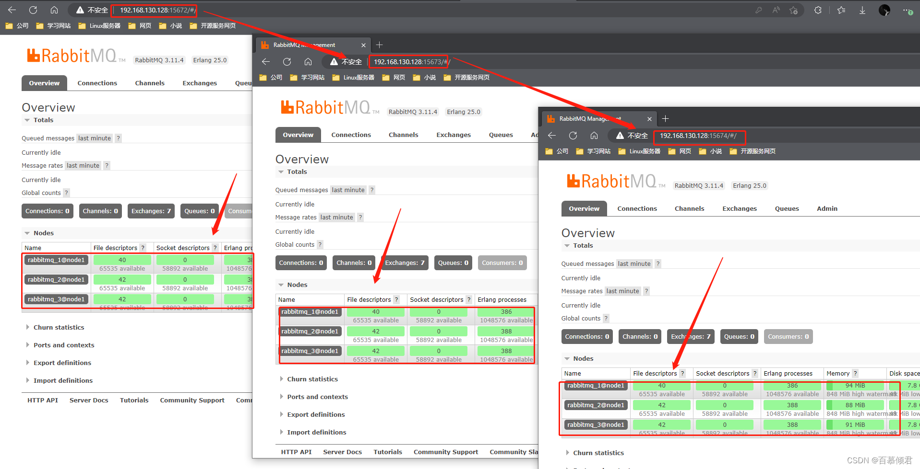920x469 pixels.
Task: Expand Export definitions in 15673 window
Action: tap(311, 415)
